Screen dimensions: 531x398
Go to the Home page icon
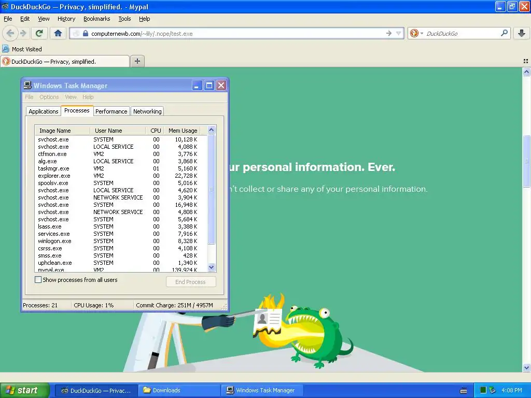58,33
